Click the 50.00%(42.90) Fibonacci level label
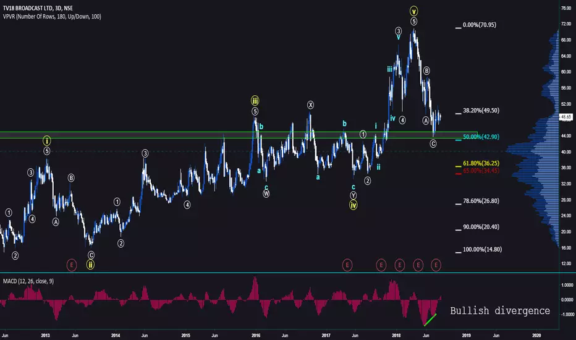576x340 pixels. 481,137
